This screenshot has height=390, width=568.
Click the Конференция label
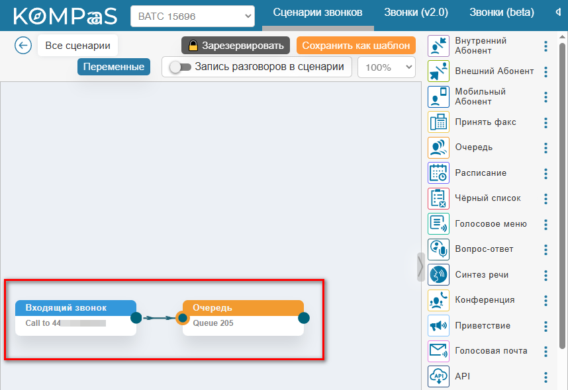pyautogui.click(x=485, y=300)
